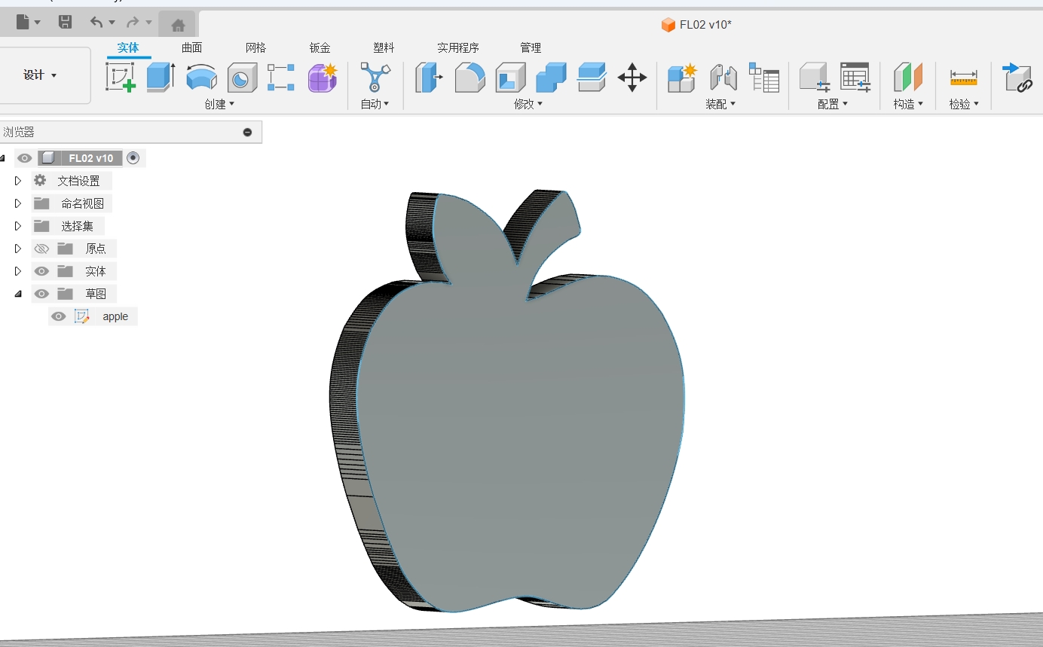Open the Change Parameters table icon
The height and width of the screenshot is (647, 1043).
click(855, 77)
